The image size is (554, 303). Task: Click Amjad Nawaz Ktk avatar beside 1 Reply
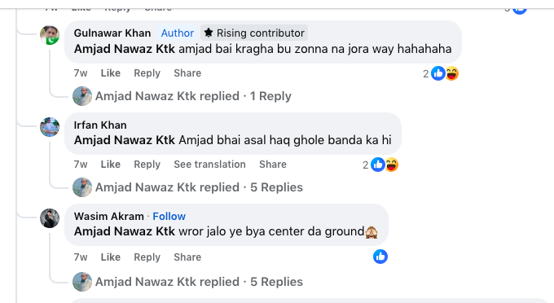(x=82, y=96)
